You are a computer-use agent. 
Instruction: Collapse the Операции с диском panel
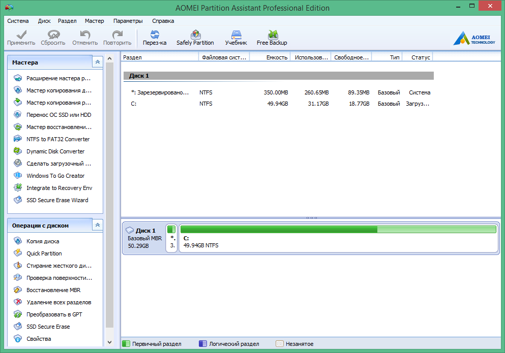[x=97, y=224]
